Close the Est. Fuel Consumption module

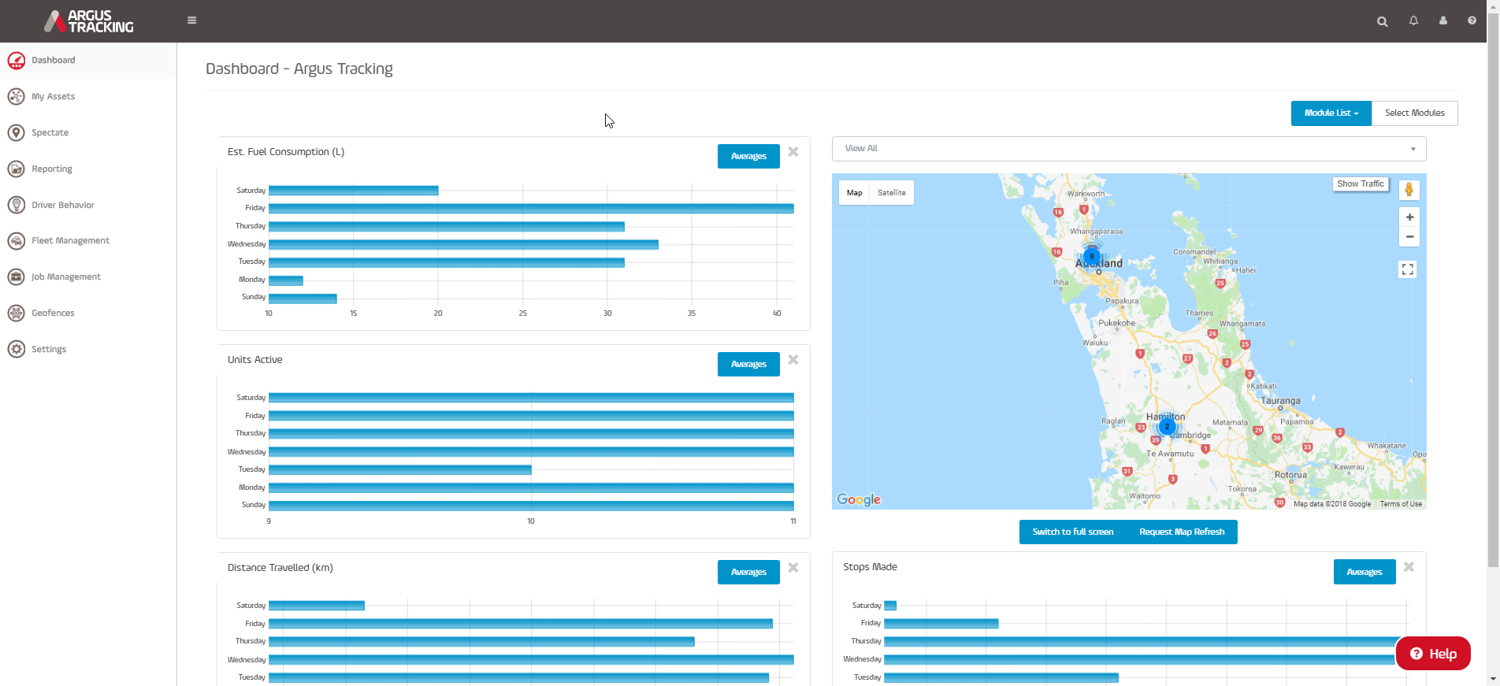793,152
